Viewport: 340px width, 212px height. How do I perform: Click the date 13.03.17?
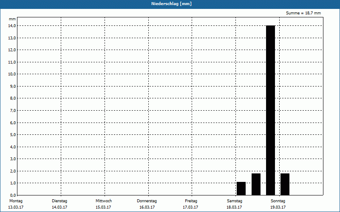coord(16,207)
